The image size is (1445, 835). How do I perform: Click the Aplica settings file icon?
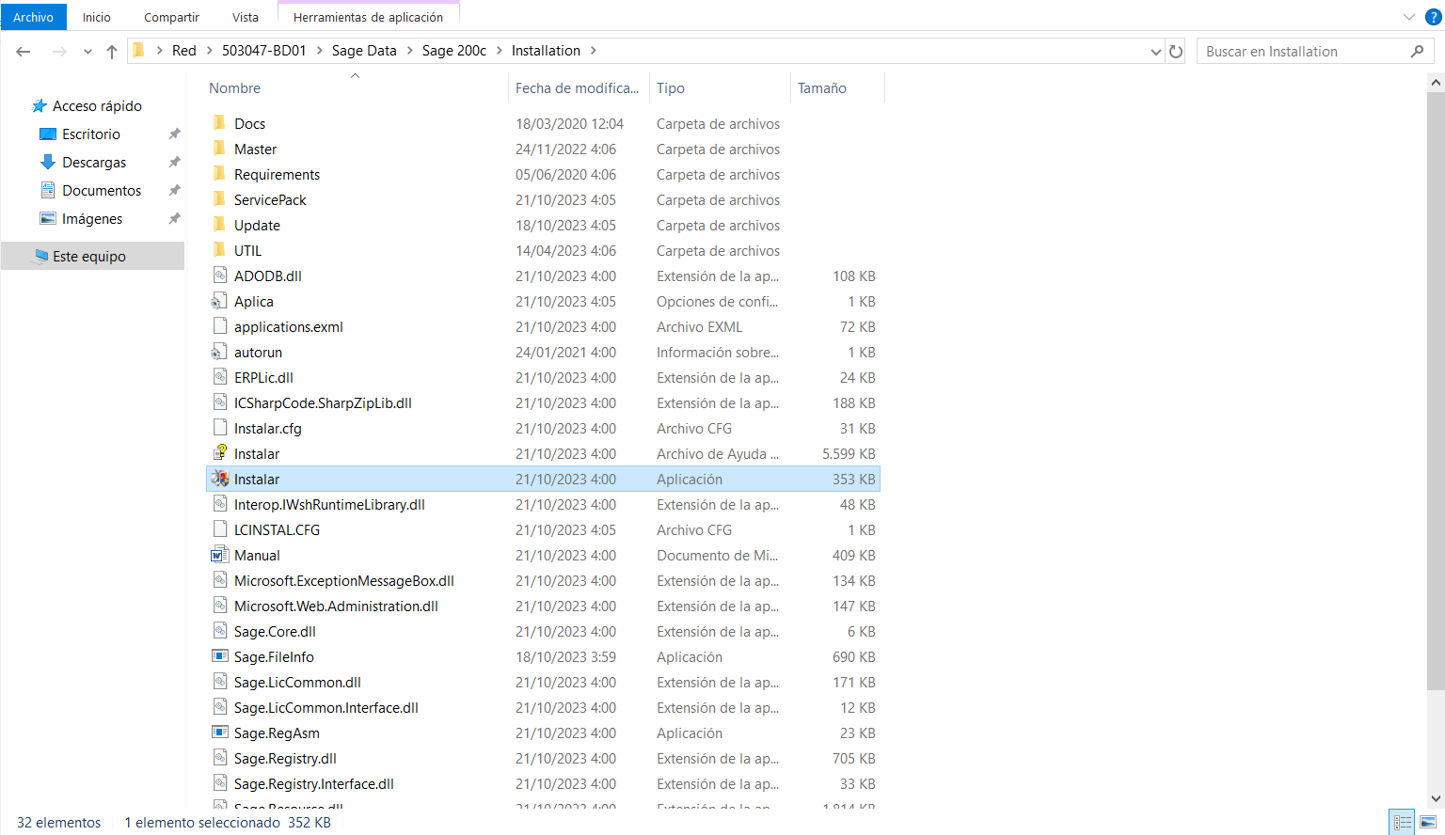coord(219,301)
